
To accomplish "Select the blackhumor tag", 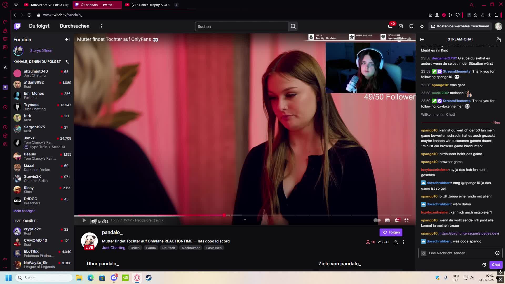I will pyautogui.click(x=190, y=248).
